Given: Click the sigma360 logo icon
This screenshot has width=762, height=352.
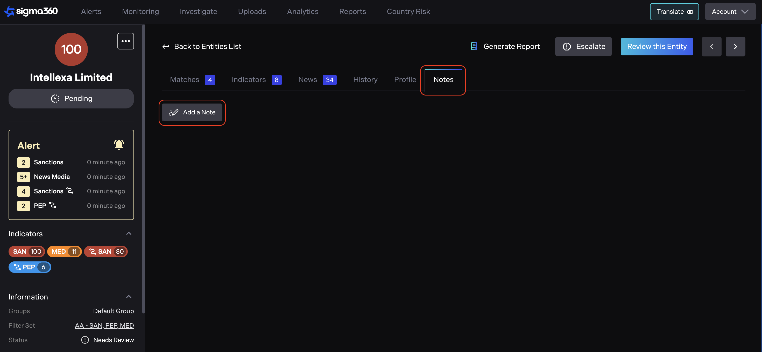Looking at the screenshot, I should (10, 11).
